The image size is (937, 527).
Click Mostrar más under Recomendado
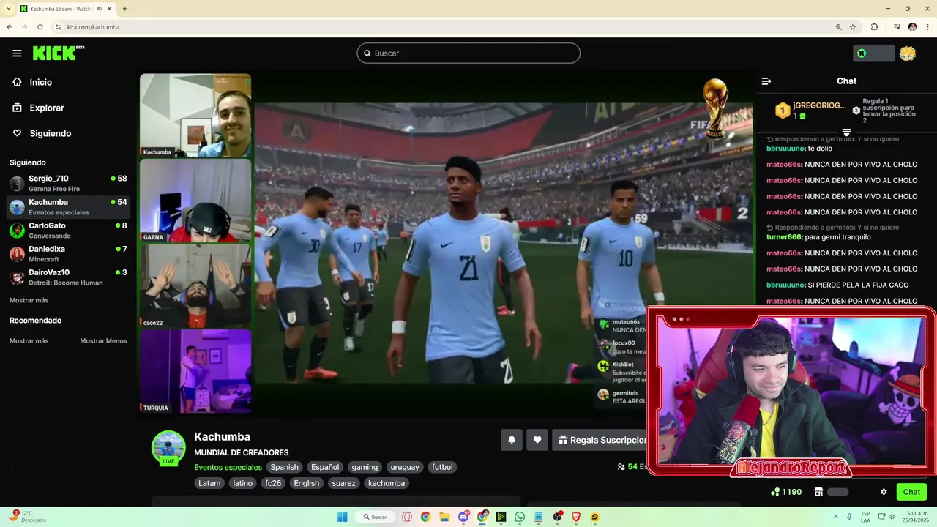coord(29,340)
